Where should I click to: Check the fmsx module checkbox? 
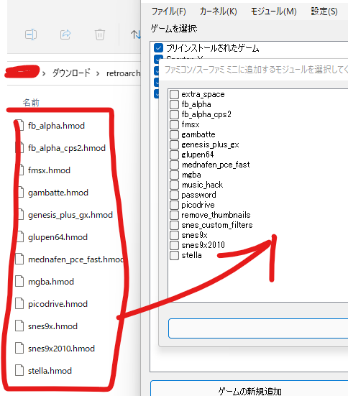[174, 124]
